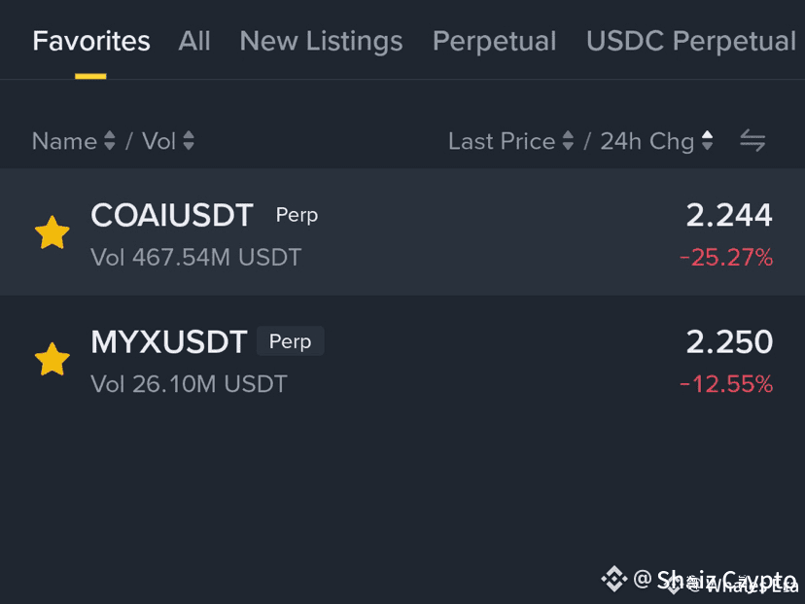
Task: Unfavorite COAIUSDT using its star icon
Action: pyautogui.click(x=52, y=232)
